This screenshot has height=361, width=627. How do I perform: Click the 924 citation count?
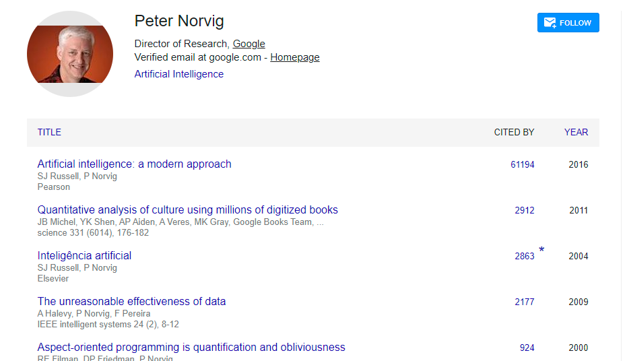pyautogui.click(x=527, y=348)
